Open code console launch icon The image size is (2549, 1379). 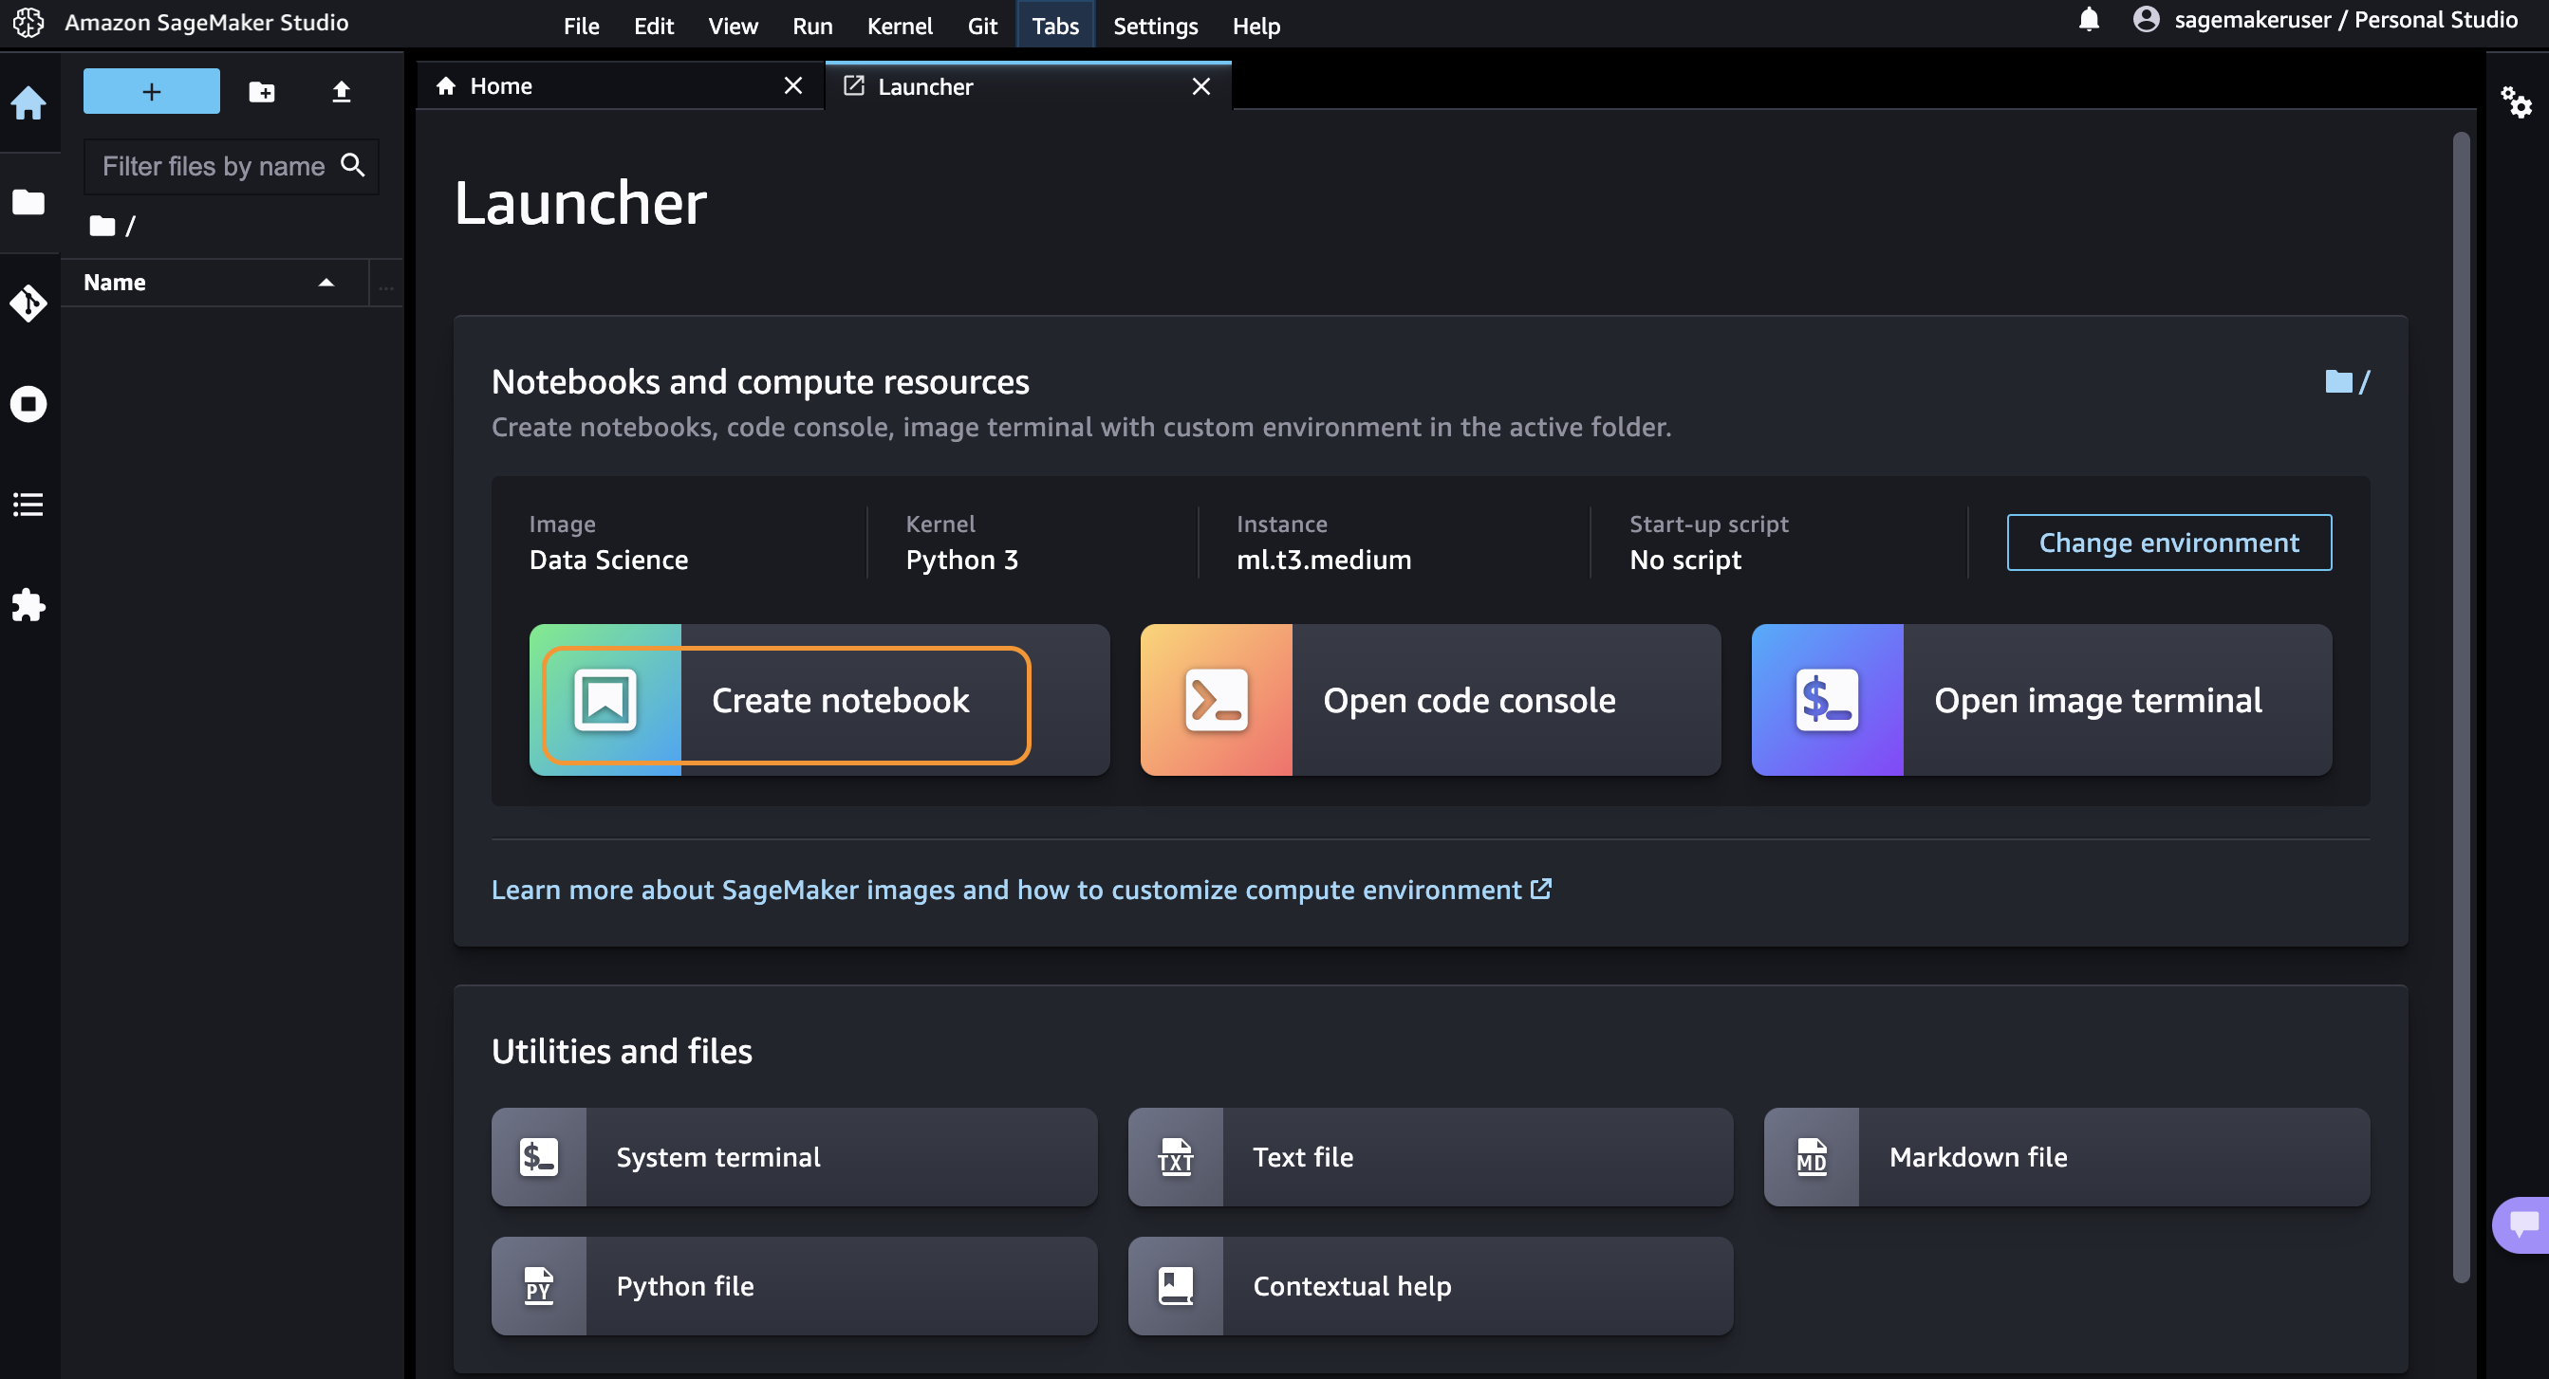[1215, 698]
